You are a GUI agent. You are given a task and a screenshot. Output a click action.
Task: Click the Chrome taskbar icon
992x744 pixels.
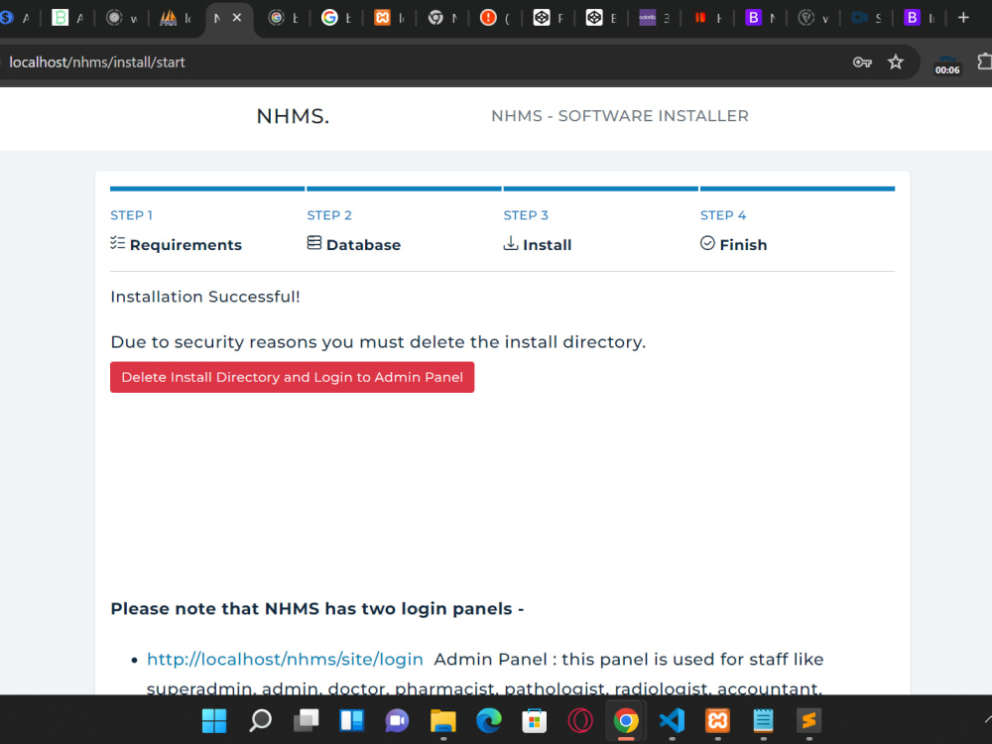tap(626, 720)
